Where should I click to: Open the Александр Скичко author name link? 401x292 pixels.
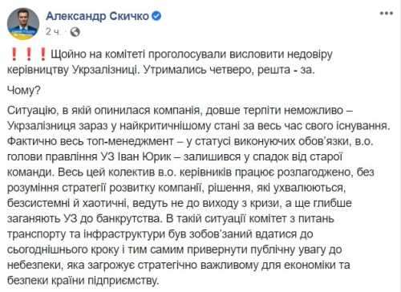click(97, 16)
